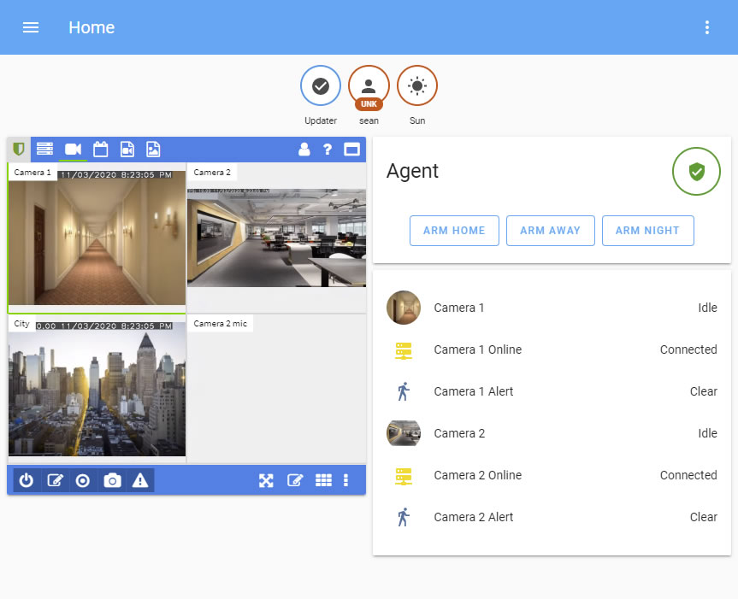Select the City camera feed thumbnail
Image resolution: width=738 pixels, height=599 pixels.
point(97,389)
